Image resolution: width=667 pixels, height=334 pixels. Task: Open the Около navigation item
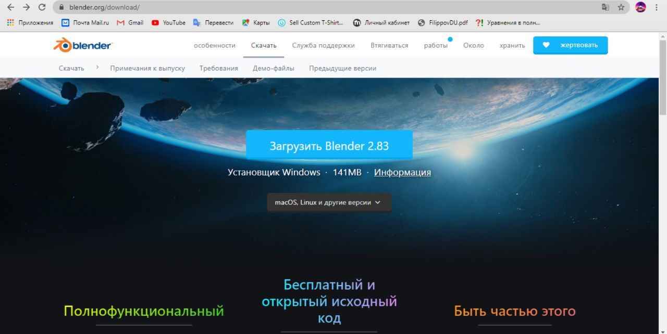pyautogui.click(x=474, y=45)
